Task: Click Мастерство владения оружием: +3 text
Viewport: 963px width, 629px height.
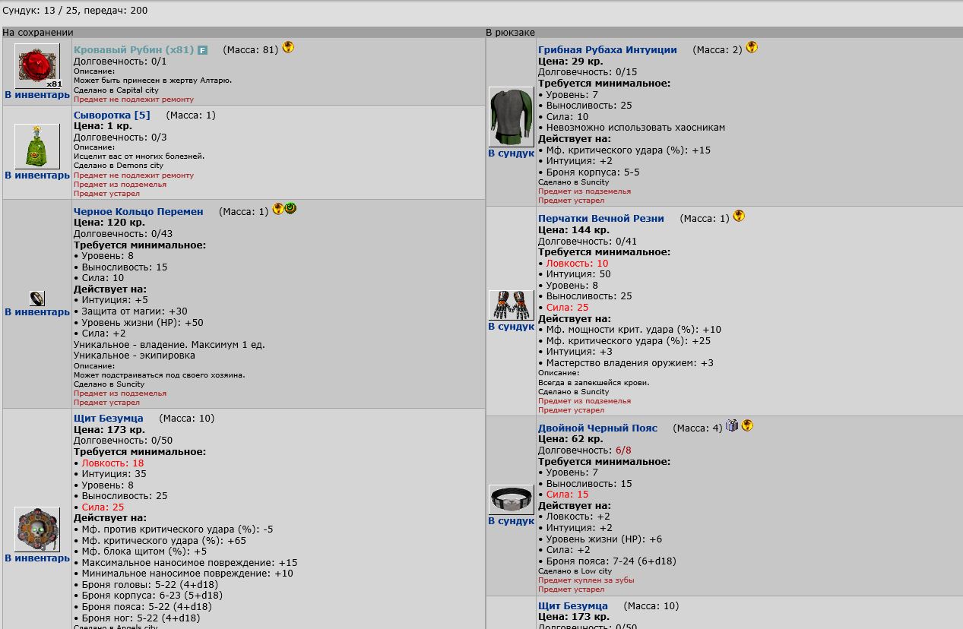Action: pyautogui.click(x=630, y=363)
